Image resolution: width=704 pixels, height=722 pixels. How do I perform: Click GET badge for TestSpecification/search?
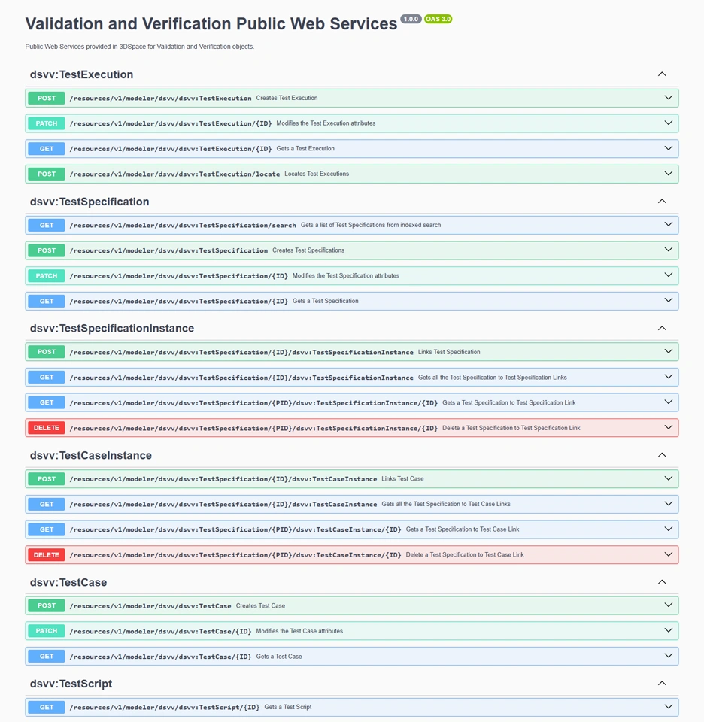point(47,225)
